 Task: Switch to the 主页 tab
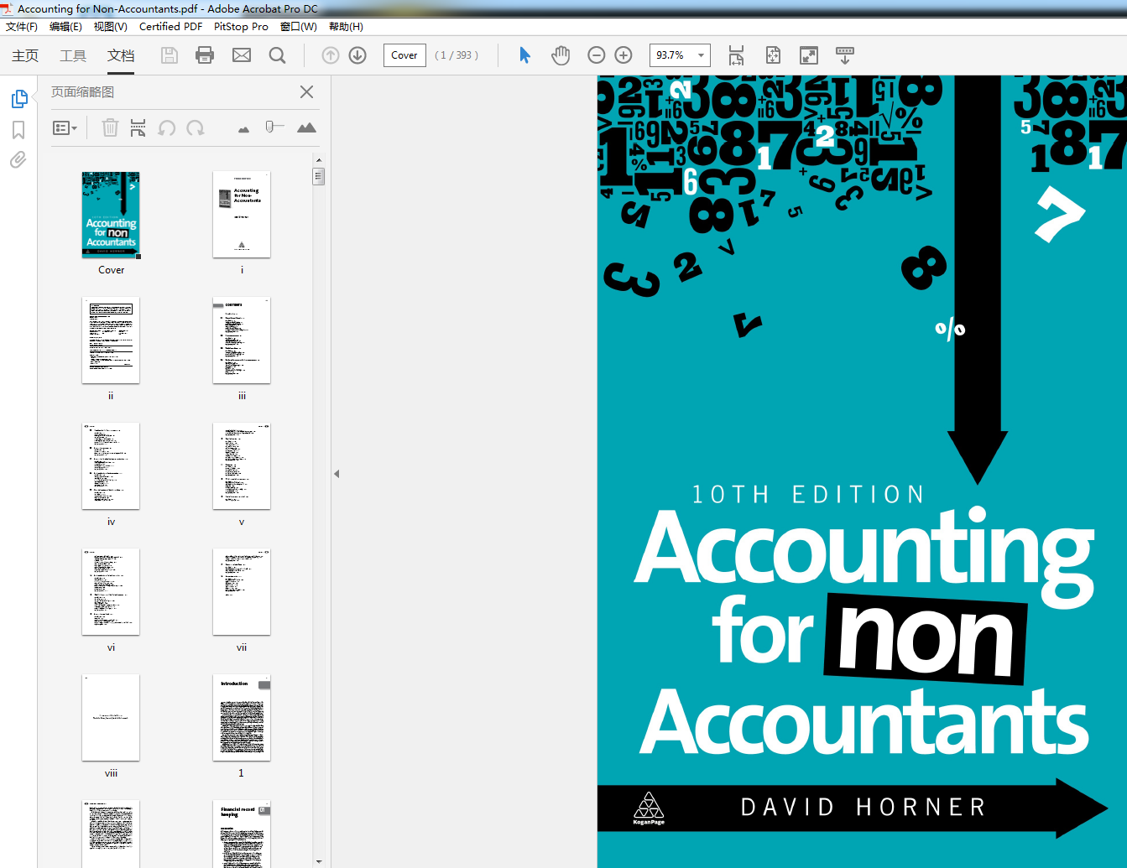pyautogui.click(x=25, y=55)
